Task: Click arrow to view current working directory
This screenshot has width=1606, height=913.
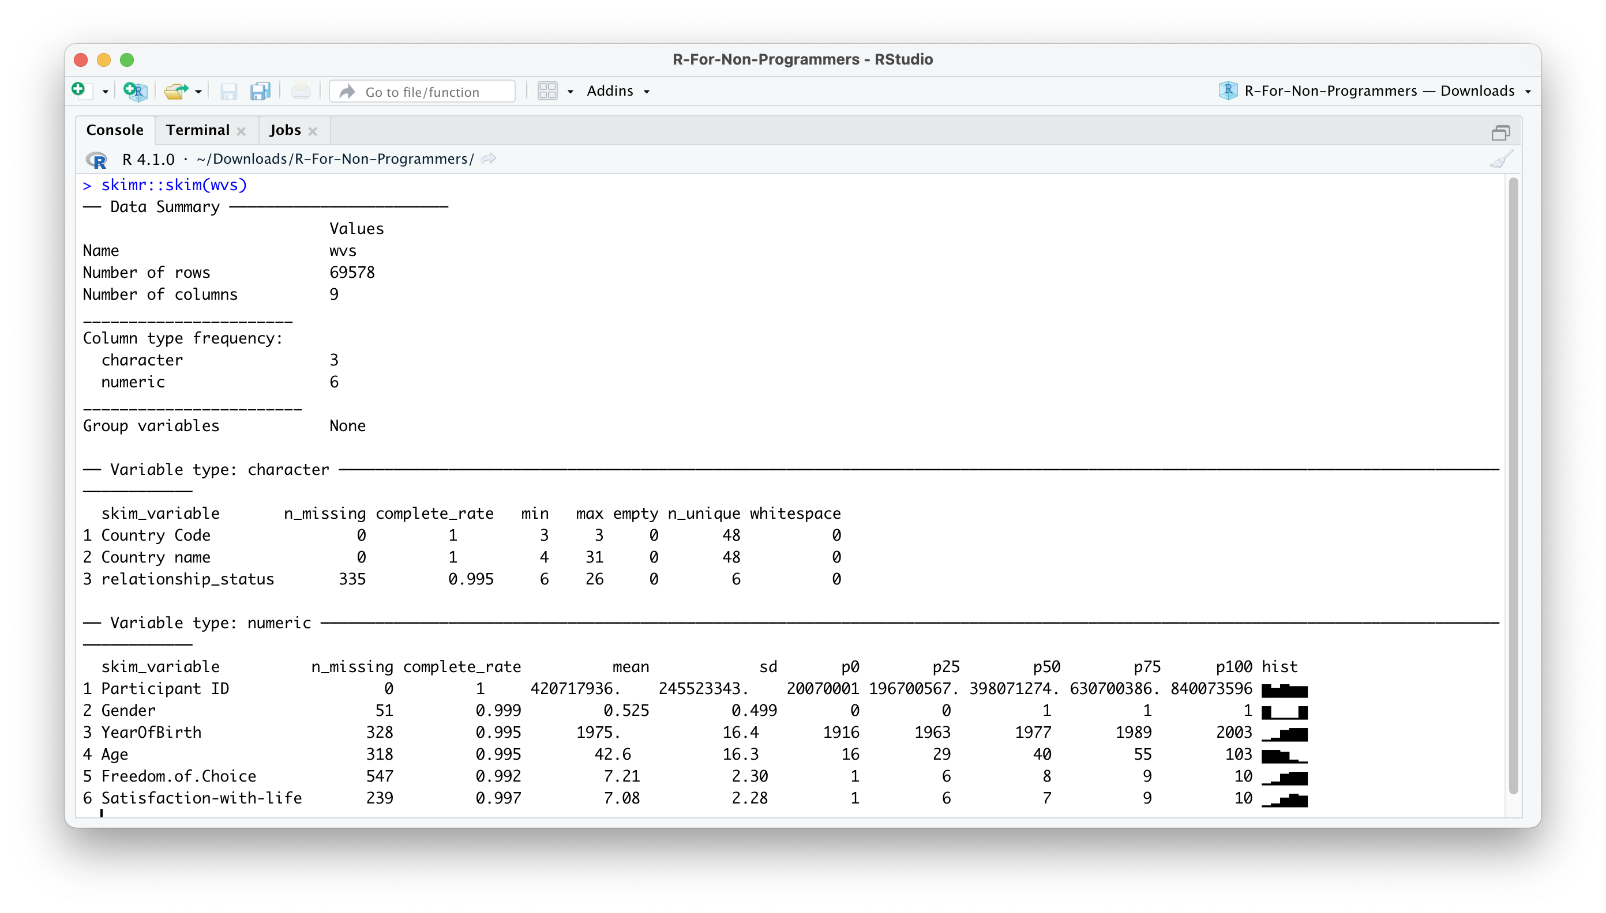Action: coord(488,159)
